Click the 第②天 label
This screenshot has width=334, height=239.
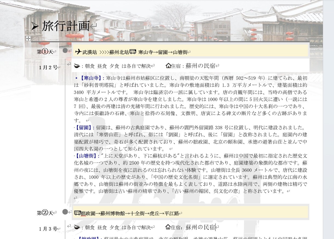point(45,213)
